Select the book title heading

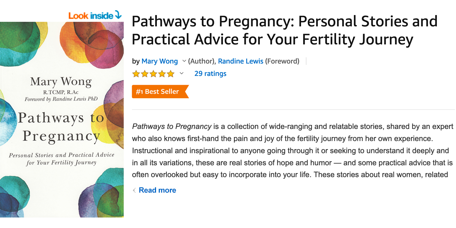click(x=283, y=30)
